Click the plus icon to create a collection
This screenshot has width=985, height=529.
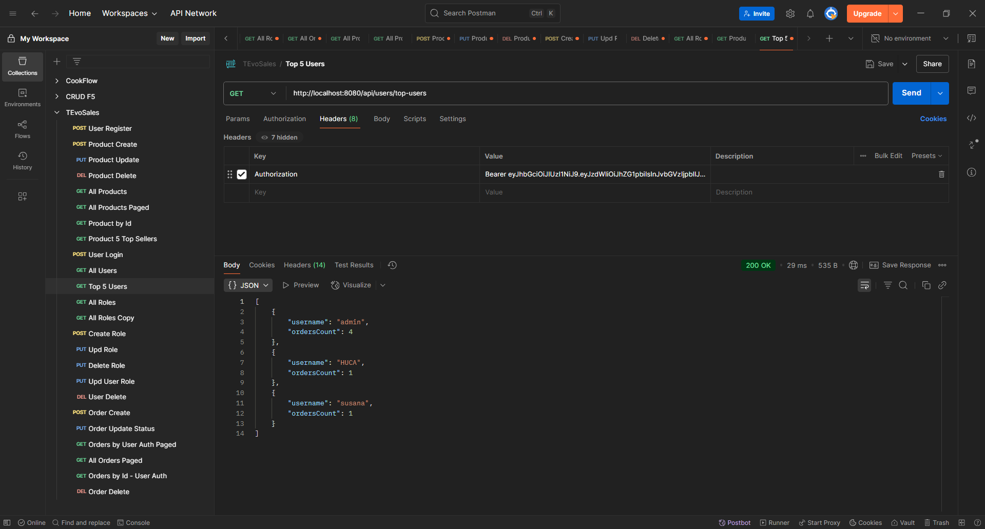57,62
